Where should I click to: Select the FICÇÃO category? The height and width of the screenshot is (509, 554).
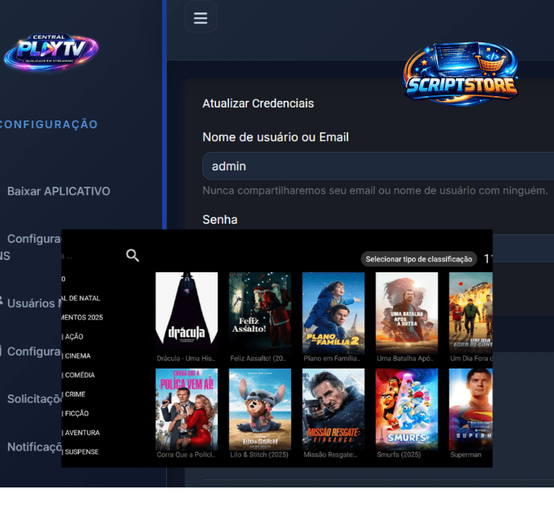77,413
